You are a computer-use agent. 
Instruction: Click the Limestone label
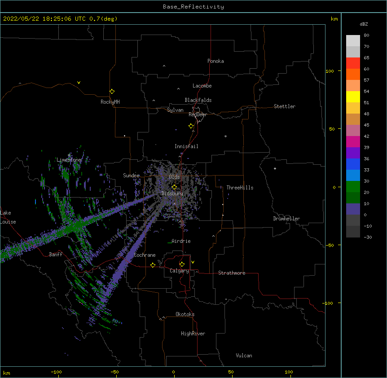[69, 160]
